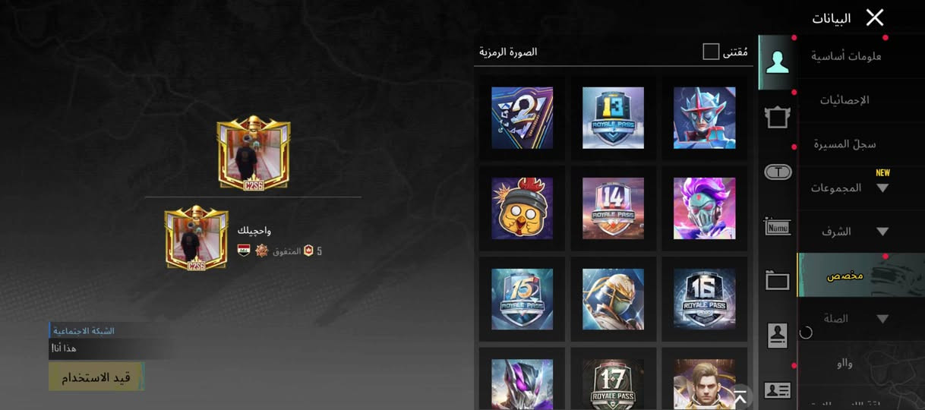Expand the الصلة section arrow

(x=882, y=319)
